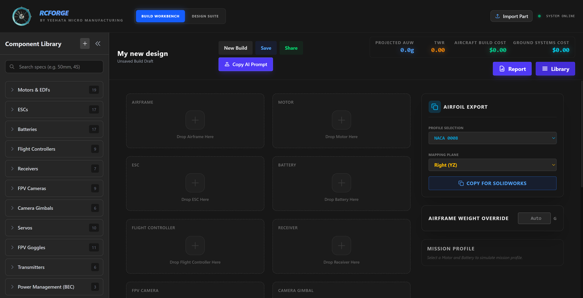
Task: Click the Airfoil Export panel icon
Action: pyautogui.click(x=434, y=107)
